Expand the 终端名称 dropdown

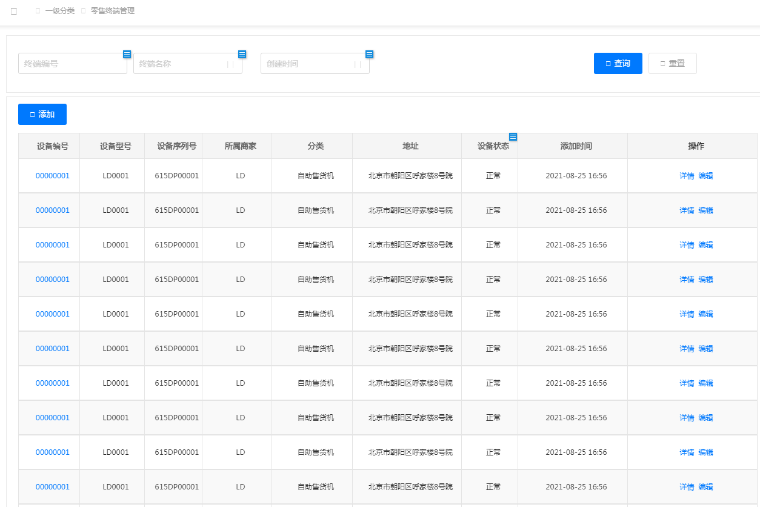pos(188,64)
